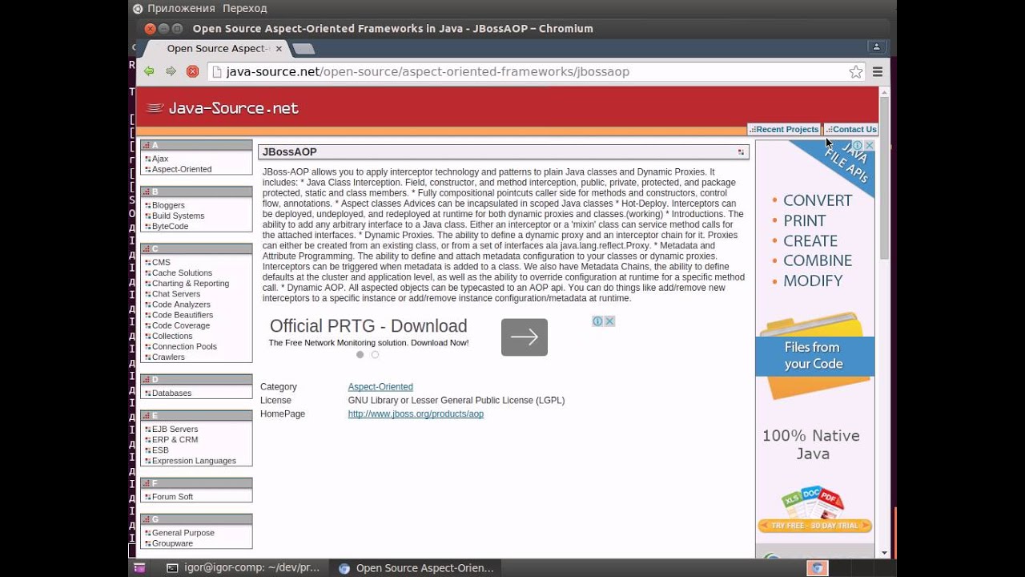1025x577 pixels.
Task: Open the Bloggers category
Action: point(168,205)
